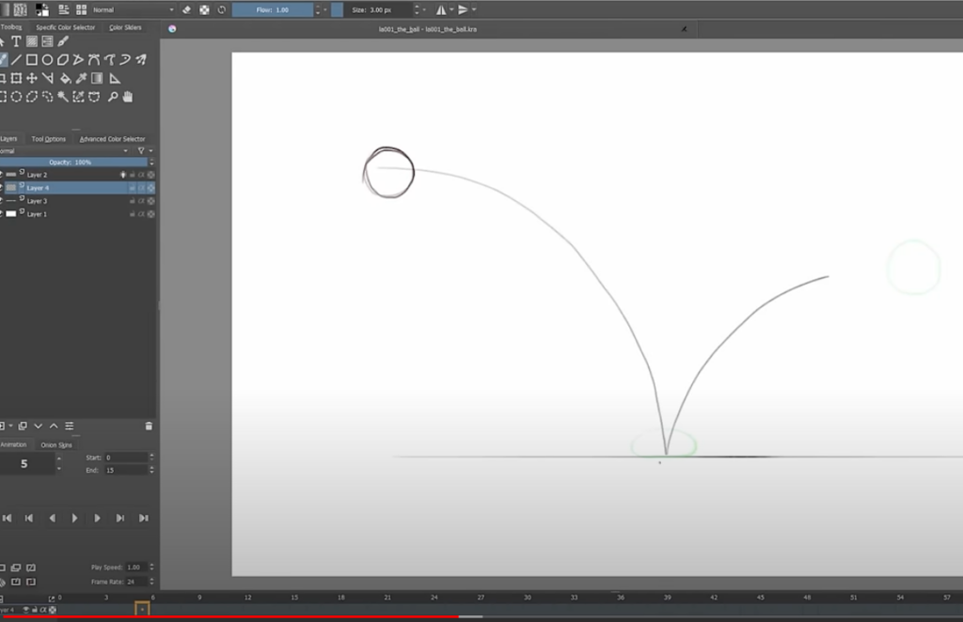Open the layer blending mode dropdown
963x622 pixels.
click(x=66, y=150)
